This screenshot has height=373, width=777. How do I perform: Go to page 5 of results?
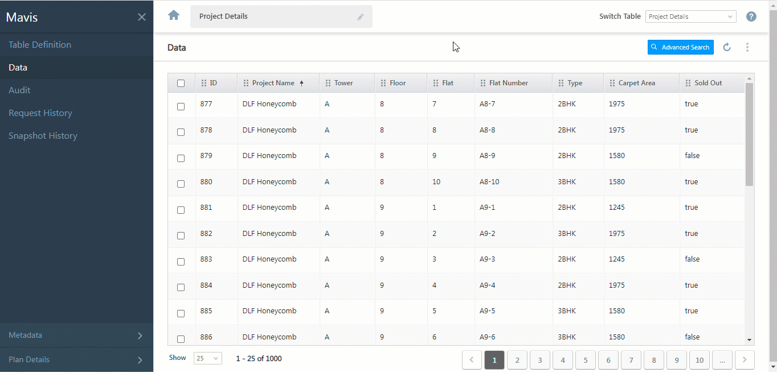[x=585, y=360]
